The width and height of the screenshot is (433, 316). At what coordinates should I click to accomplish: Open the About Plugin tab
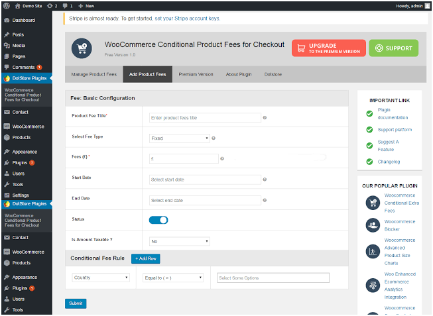pos(239,74)
